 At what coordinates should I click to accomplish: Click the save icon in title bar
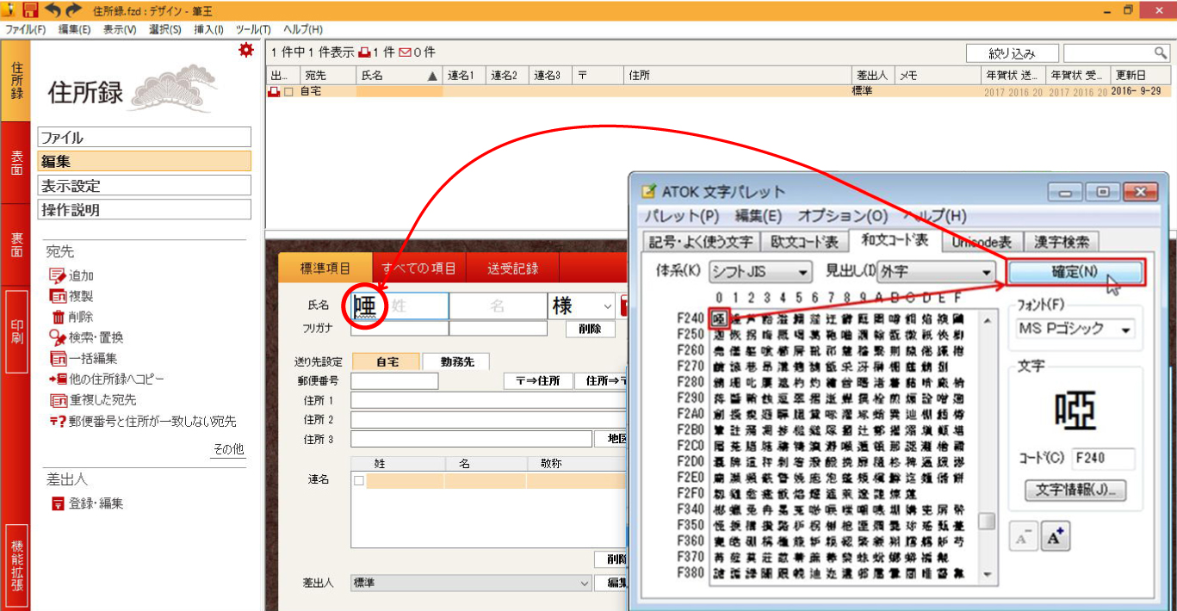(x=31, y=10)
